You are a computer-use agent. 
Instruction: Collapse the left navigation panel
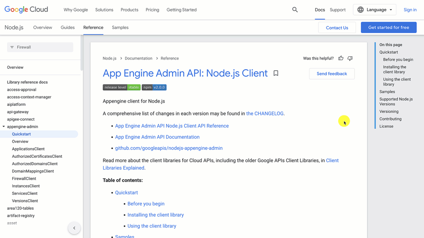tap(74, 228)
